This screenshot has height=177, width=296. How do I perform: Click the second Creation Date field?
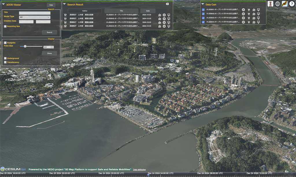click(x=43, y=22)
